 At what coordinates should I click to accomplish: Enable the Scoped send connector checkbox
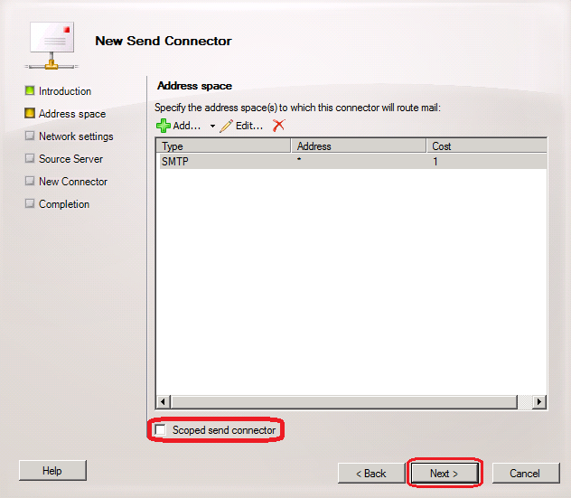pos(161,431)
